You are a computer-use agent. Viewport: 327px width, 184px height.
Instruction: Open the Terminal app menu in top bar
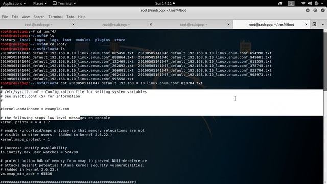[64, 3]
